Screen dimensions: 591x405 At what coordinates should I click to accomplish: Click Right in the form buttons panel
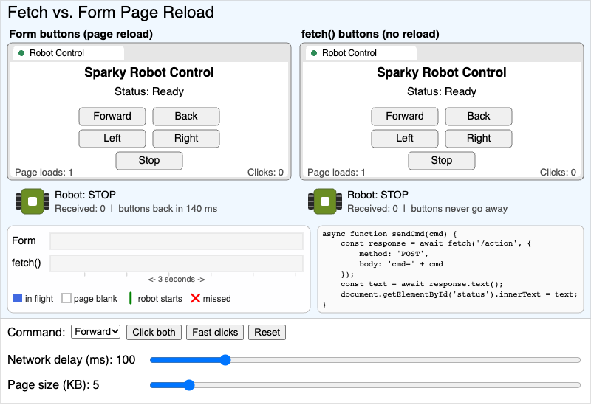[186, 139]
